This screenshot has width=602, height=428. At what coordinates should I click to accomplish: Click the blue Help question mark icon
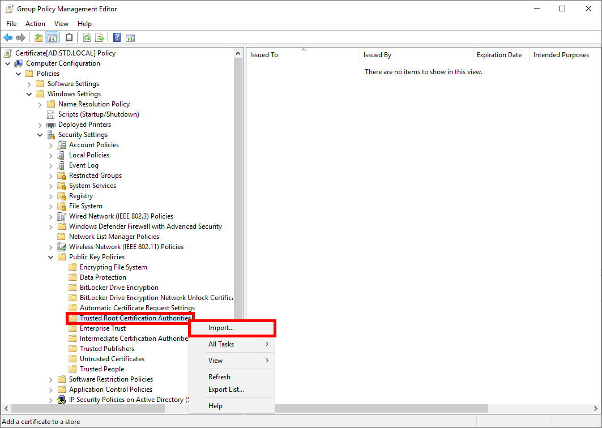tap(117, 38)
